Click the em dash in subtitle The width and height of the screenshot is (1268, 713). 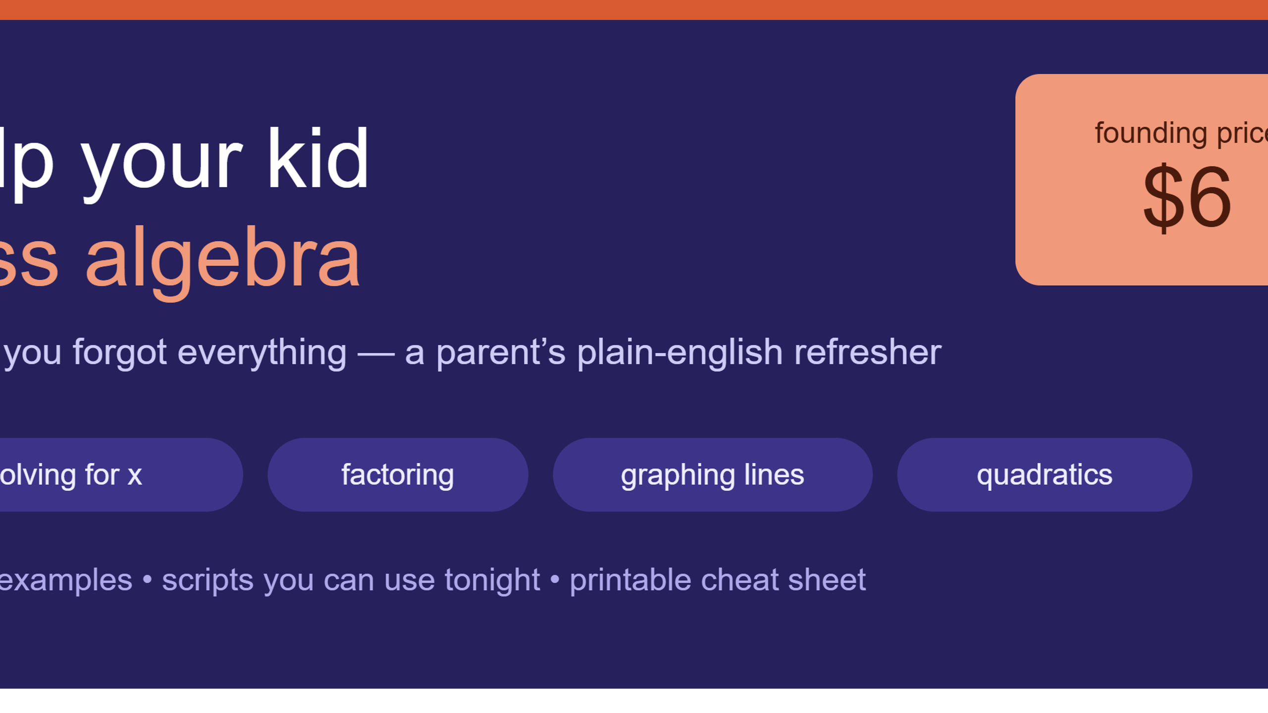click(x=376, y=355)
